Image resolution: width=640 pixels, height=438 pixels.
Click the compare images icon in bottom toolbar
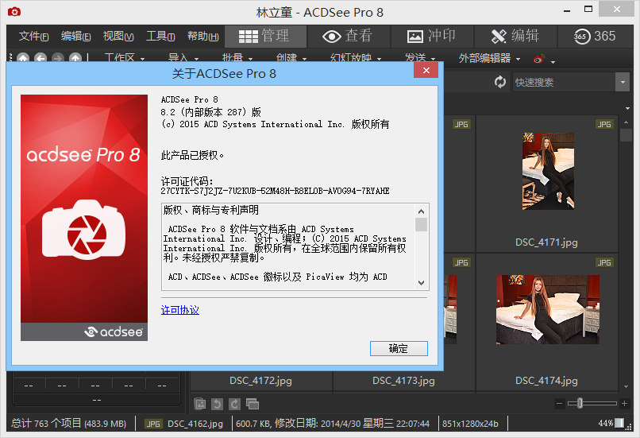tap(253, 404)
